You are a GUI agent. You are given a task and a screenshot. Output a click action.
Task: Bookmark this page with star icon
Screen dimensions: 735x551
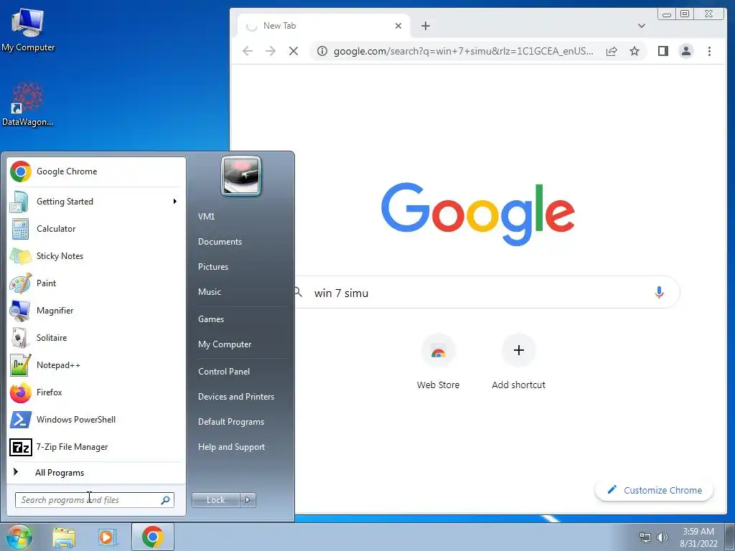pyautogui.click(x=635, y=51)
